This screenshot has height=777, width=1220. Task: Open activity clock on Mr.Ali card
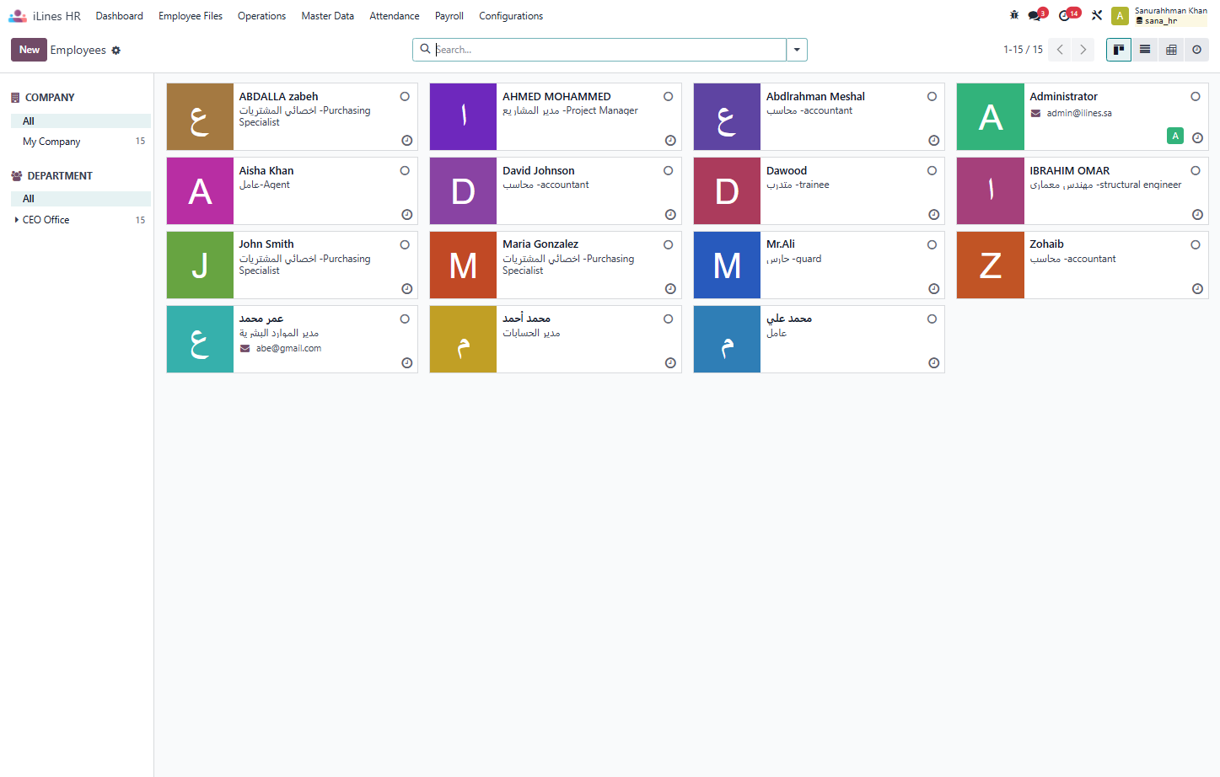tap(934, 289)
